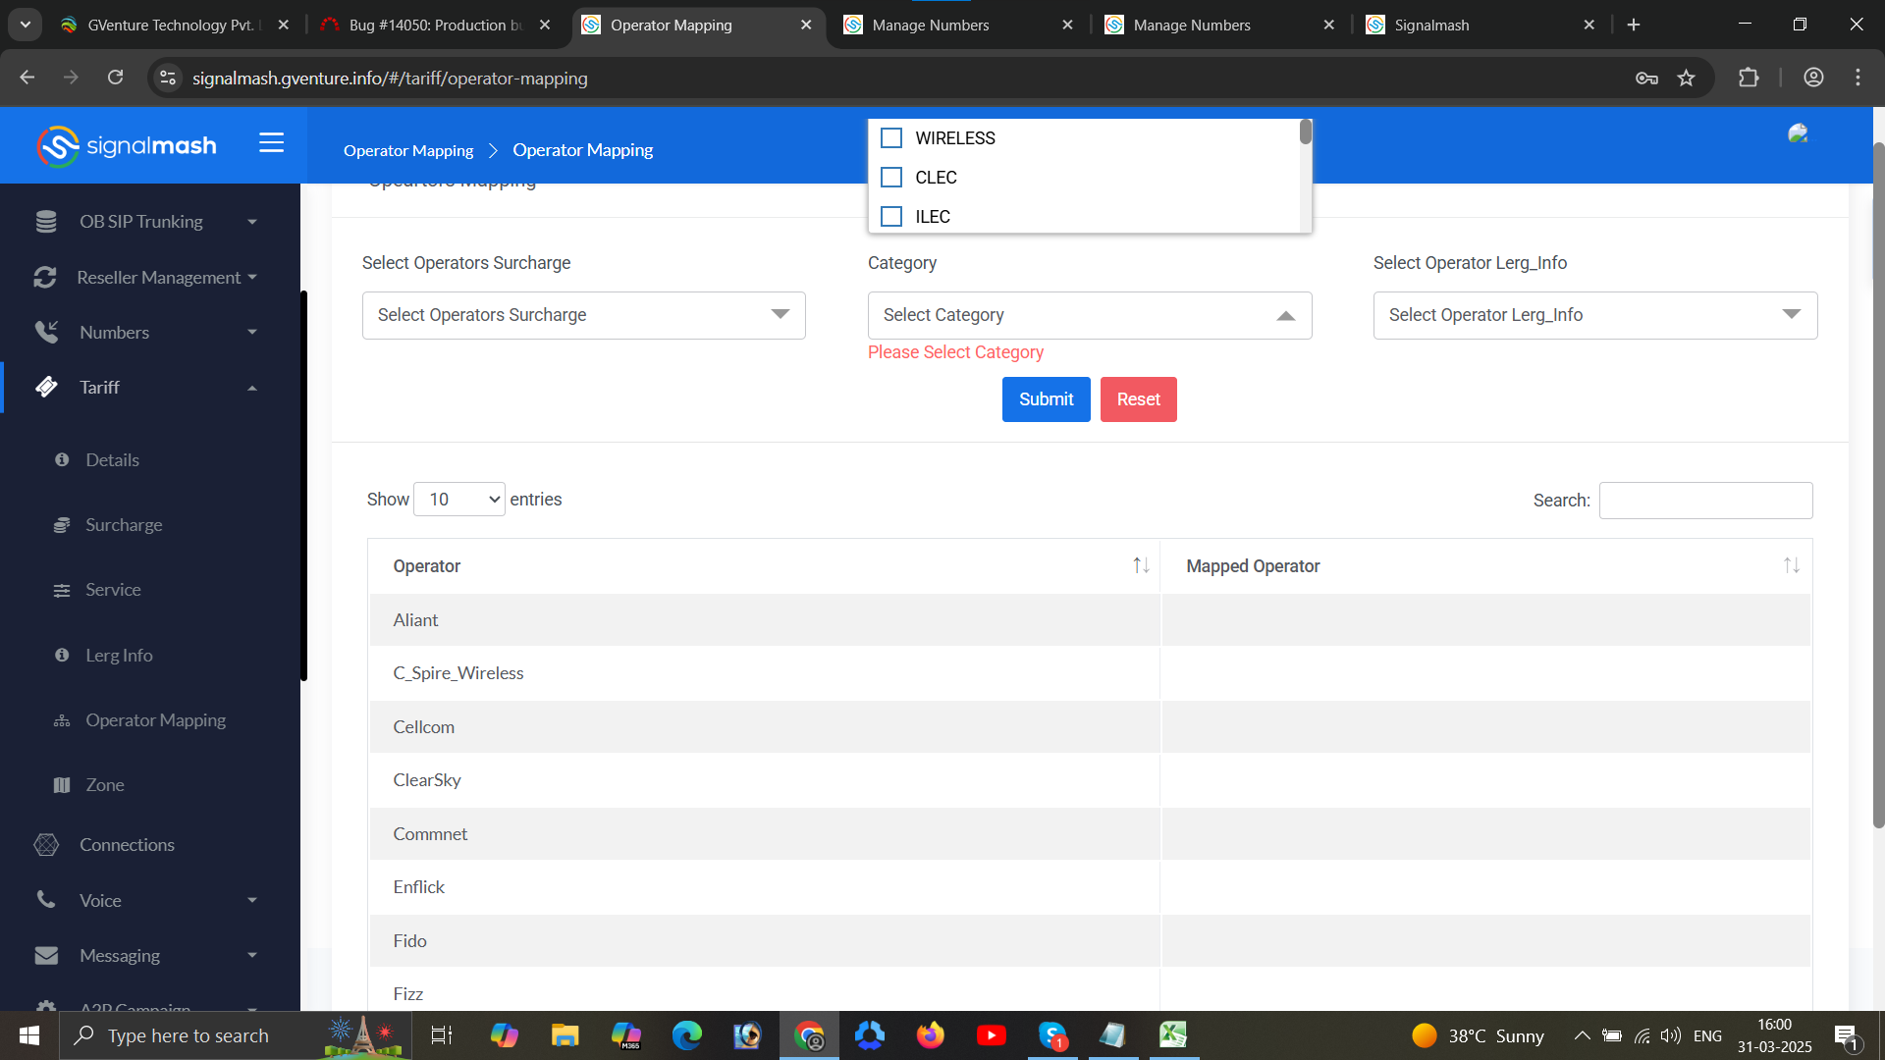Click the Surcharge coins icon
The width and height of the screenshot is (1885, 1060).
pos(62,525)
